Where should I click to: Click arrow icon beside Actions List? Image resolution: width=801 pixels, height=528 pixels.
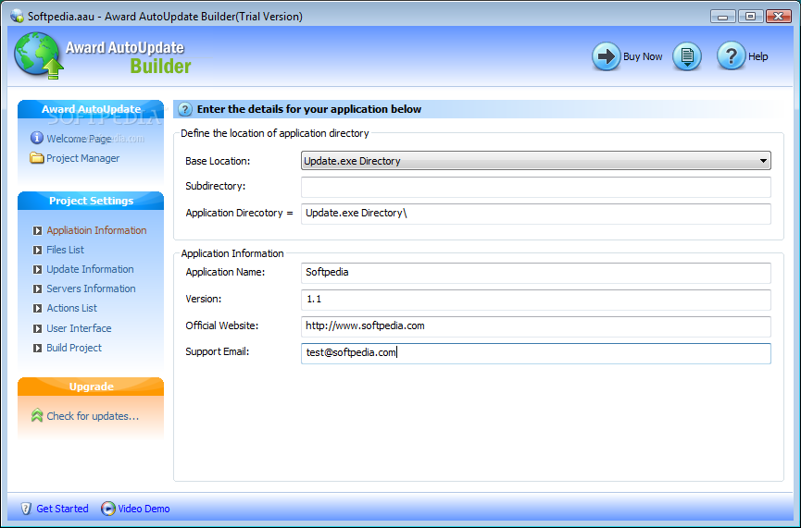point(37,308)
